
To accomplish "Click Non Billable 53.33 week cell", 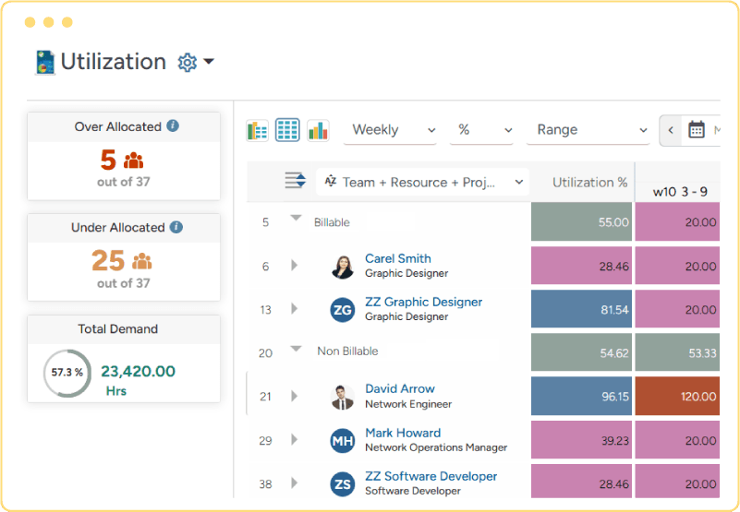I will pyautogui.click(x=677, y=352).
